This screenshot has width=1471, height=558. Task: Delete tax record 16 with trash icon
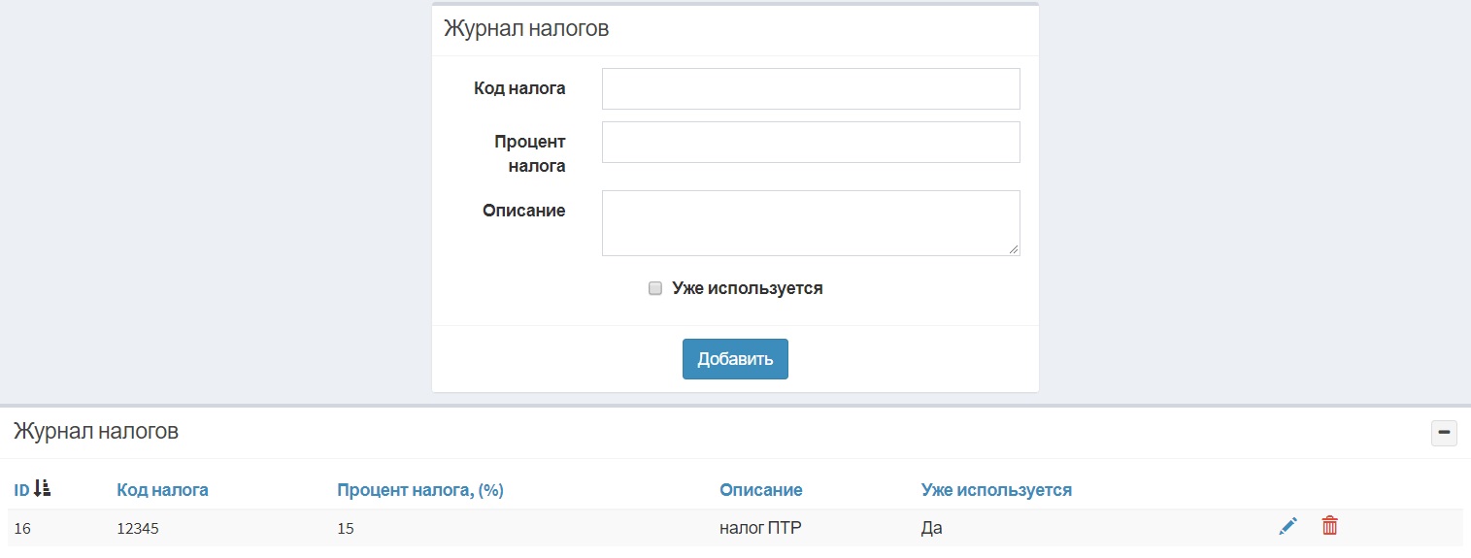(x=1330, y=526)
